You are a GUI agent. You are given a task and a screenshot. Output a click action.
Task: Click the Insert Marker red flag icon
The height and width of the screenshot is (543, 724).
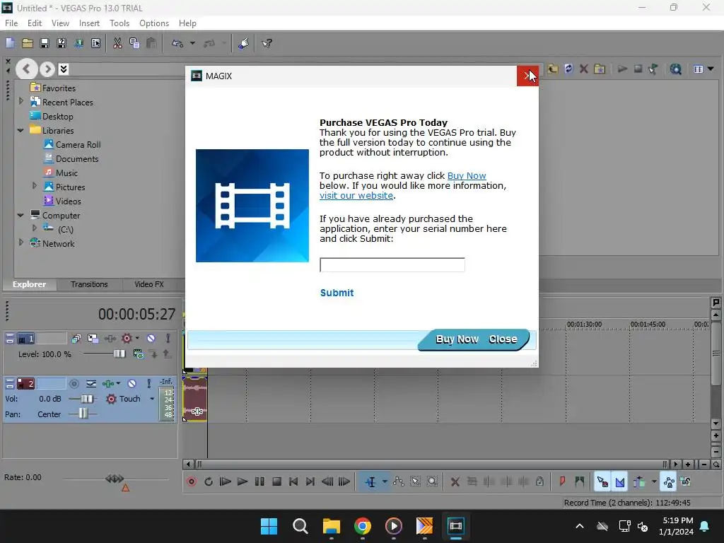click(562, 481)
